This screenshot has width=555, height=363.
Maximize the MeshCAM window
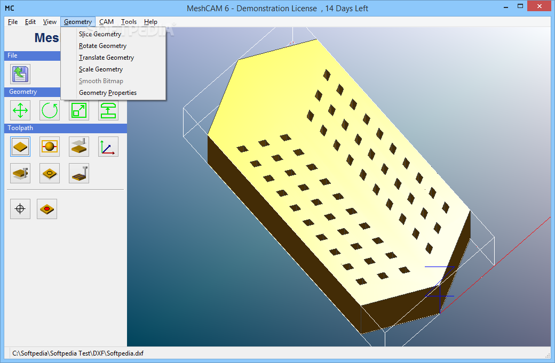[x=520, y=6]
